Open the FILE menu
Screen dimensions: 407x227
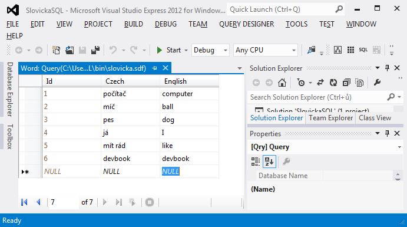point(12,24)
